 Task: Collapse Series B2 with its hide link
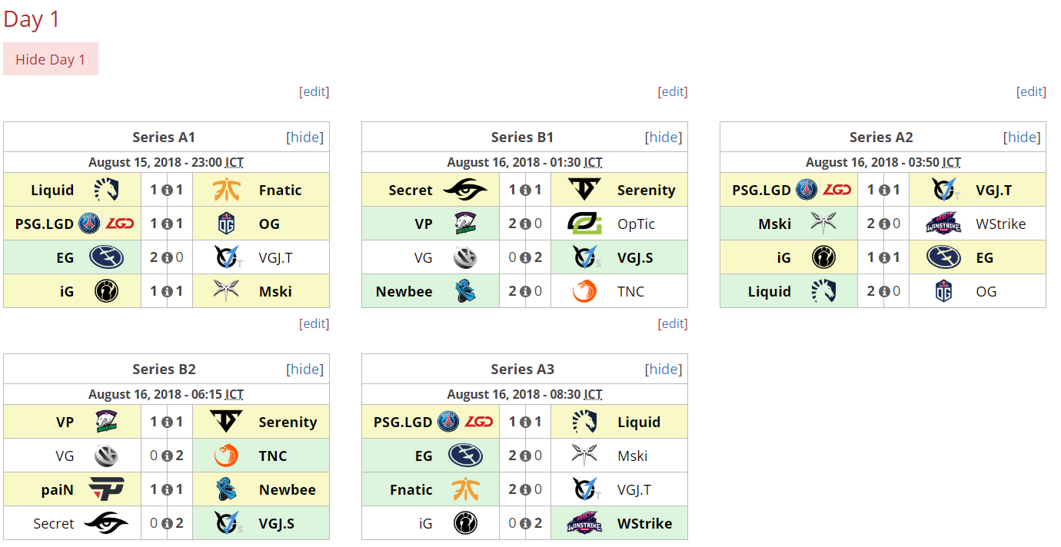(x=305, y=369)
